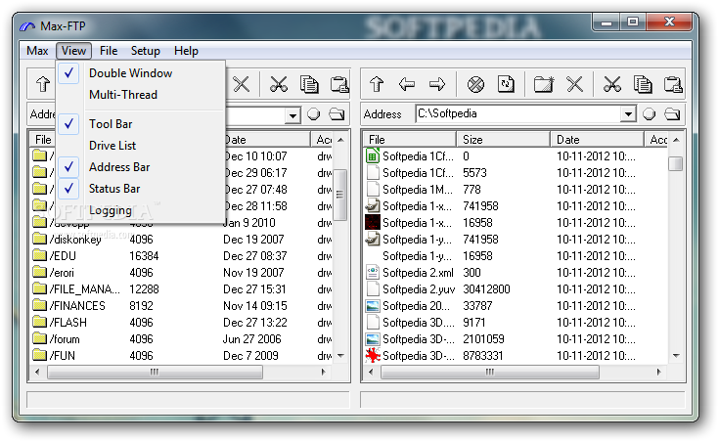Screen dimensions: 719x442
Task: Sort right pane by File column header
Action: pos(410,140)
